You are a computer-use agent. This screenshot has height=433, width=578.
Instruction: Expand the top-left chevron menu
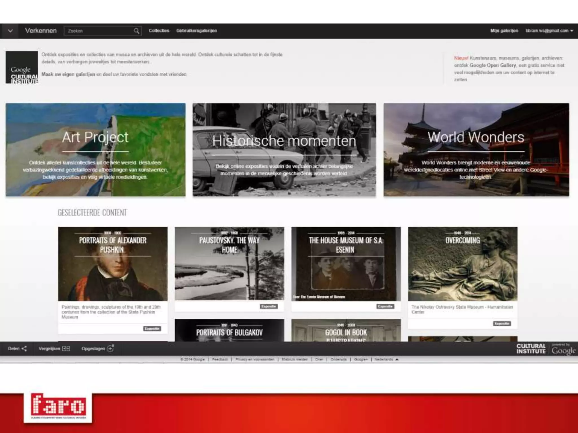click(10, 31)
